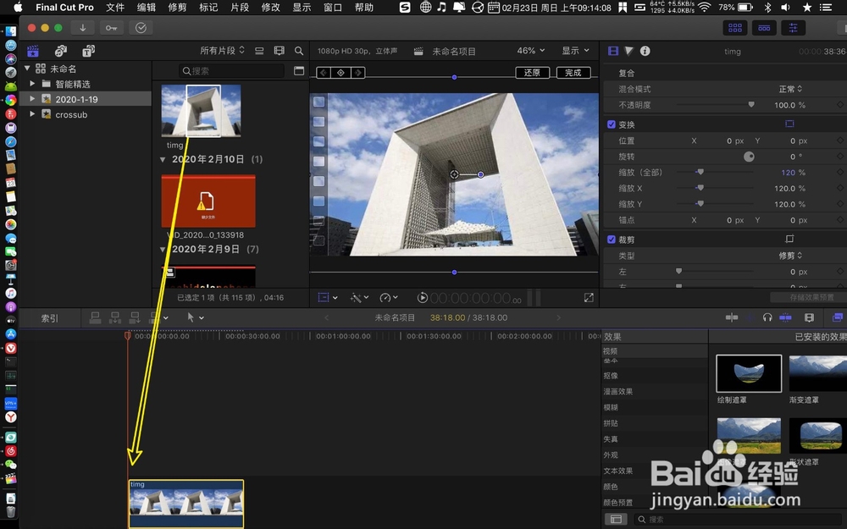
Task: Click the 完成 done button
Action: [573, 73]
